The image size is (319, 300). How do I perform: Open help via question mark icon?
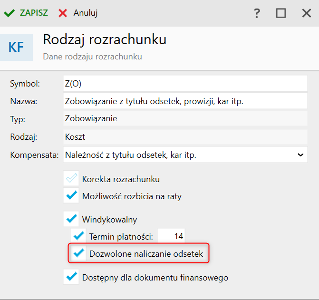pos(257,13)
